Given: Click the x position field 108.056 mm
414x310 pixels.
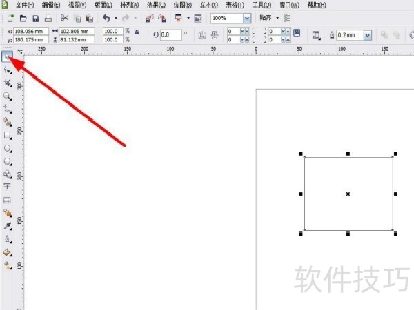Looking at the screenshot, I should point(31,32).
